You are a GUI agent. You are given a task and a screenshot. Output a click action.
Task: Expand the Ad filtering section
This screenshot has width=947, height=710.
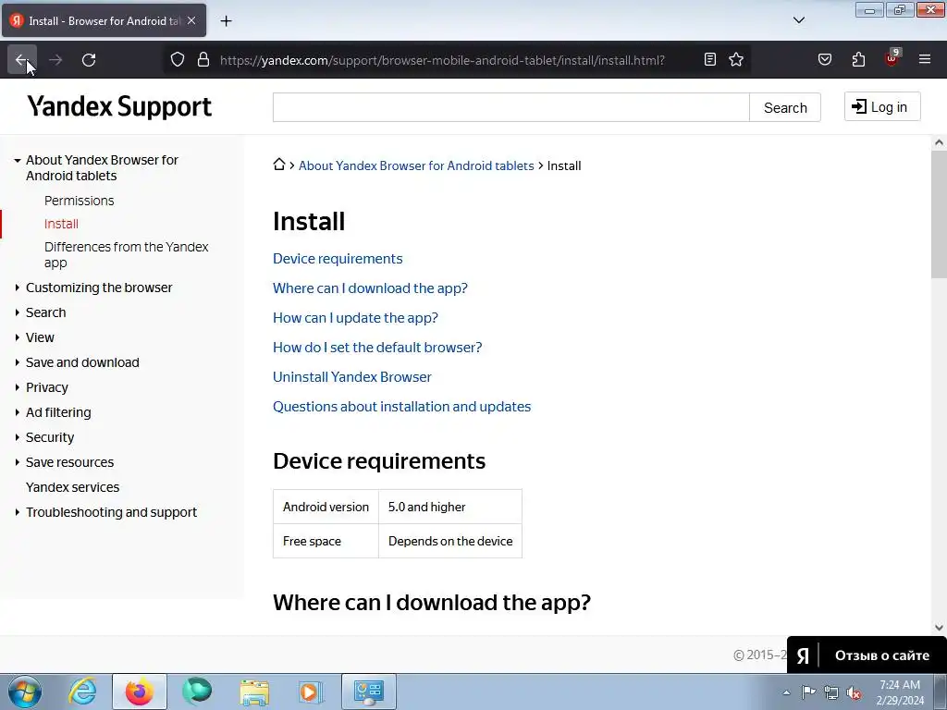[x=18, y=412]
